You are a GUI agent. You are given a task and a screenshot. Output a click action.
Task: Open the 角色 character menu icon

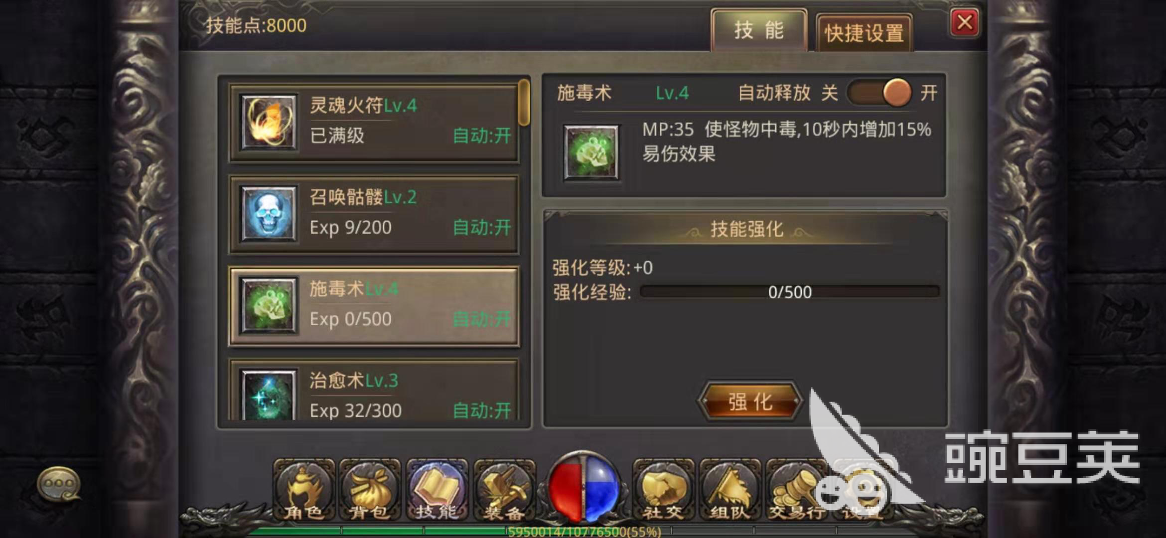click(x=304, y=490)
